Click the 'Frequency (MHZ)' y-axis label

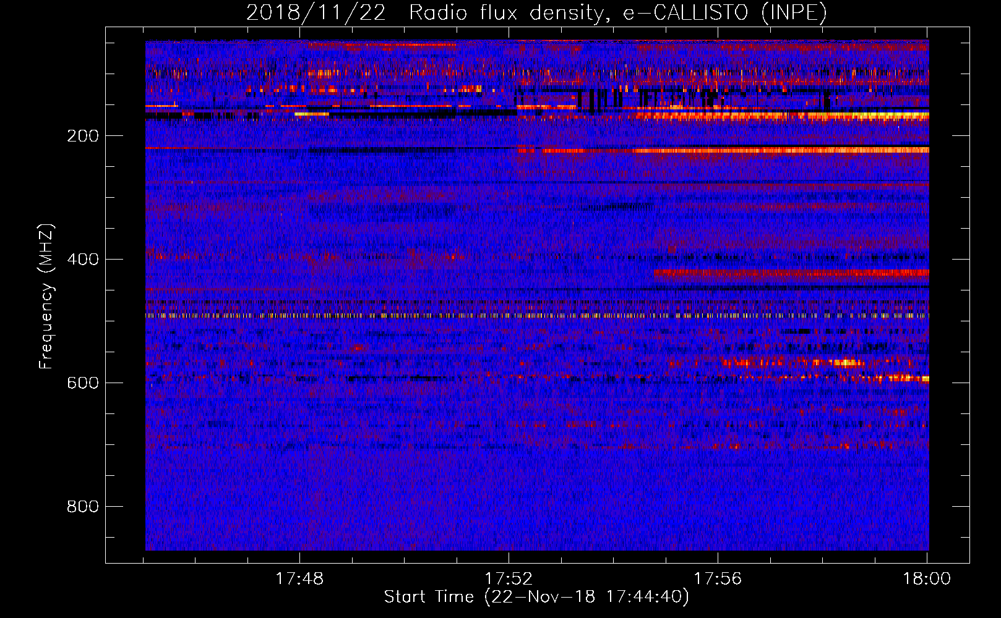46,297
